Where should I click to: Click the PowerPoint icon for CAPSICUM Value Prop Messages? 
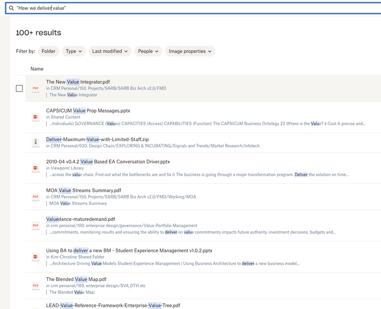35,117
